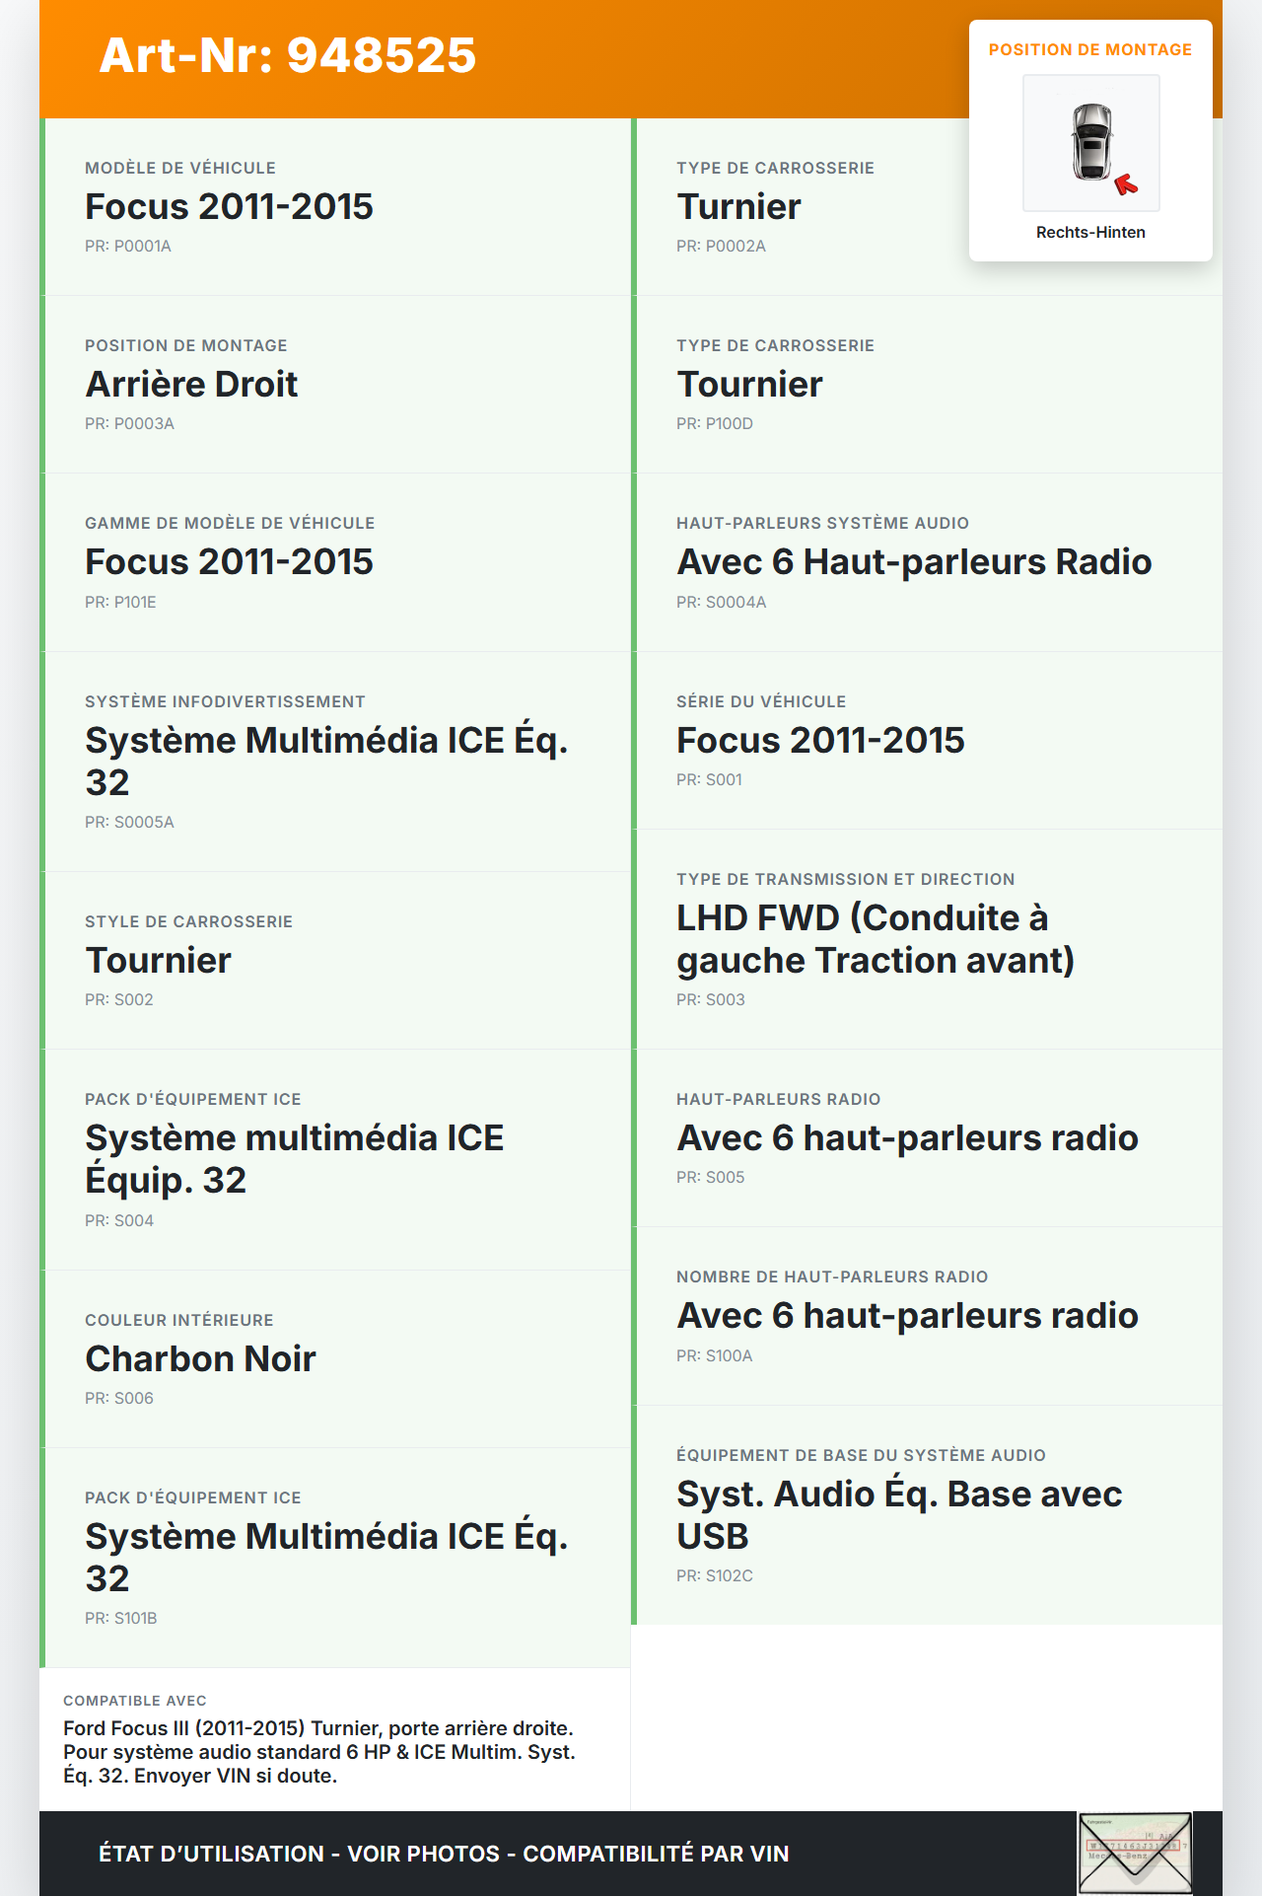Click the Turnier body type value

point(738,207)
